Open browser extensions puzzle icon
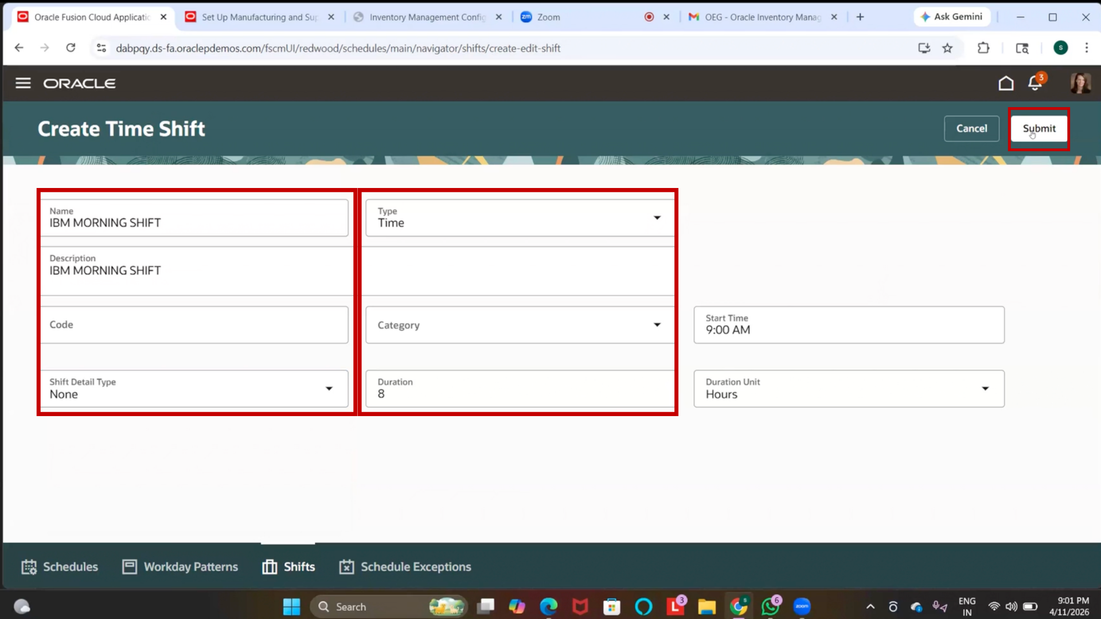The image size is (1101, 619). [x=983, y=48]
